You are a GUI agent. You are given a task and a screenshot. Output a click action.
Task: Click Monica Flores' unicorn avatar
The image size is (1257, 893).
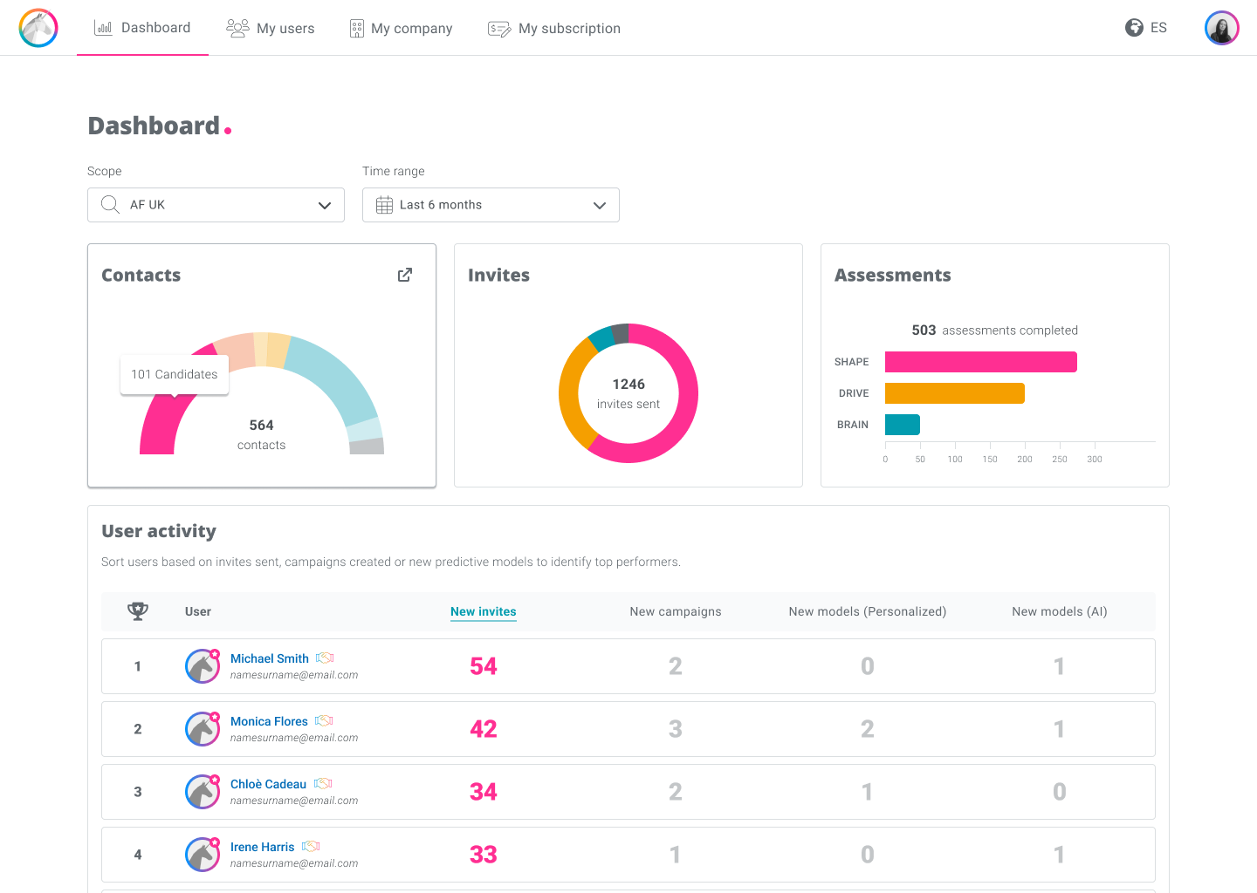click(x=203, y=729)
